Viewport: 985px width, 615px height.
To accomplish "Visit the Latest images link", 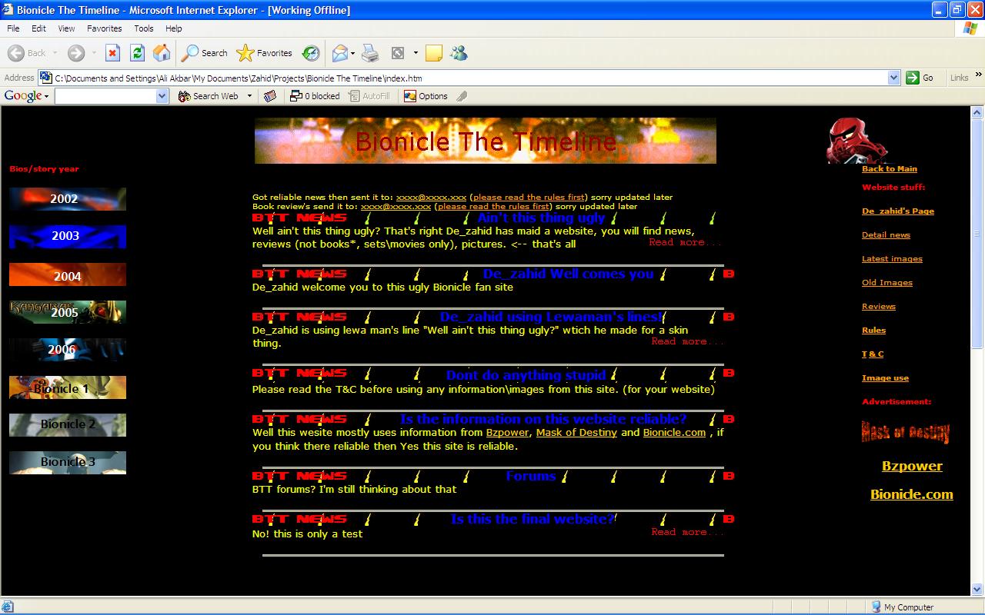I will tap(892, 258).
